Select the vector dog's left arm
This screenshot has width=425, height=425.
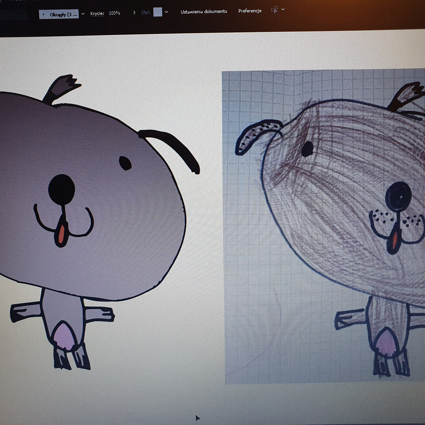(26, 312)
